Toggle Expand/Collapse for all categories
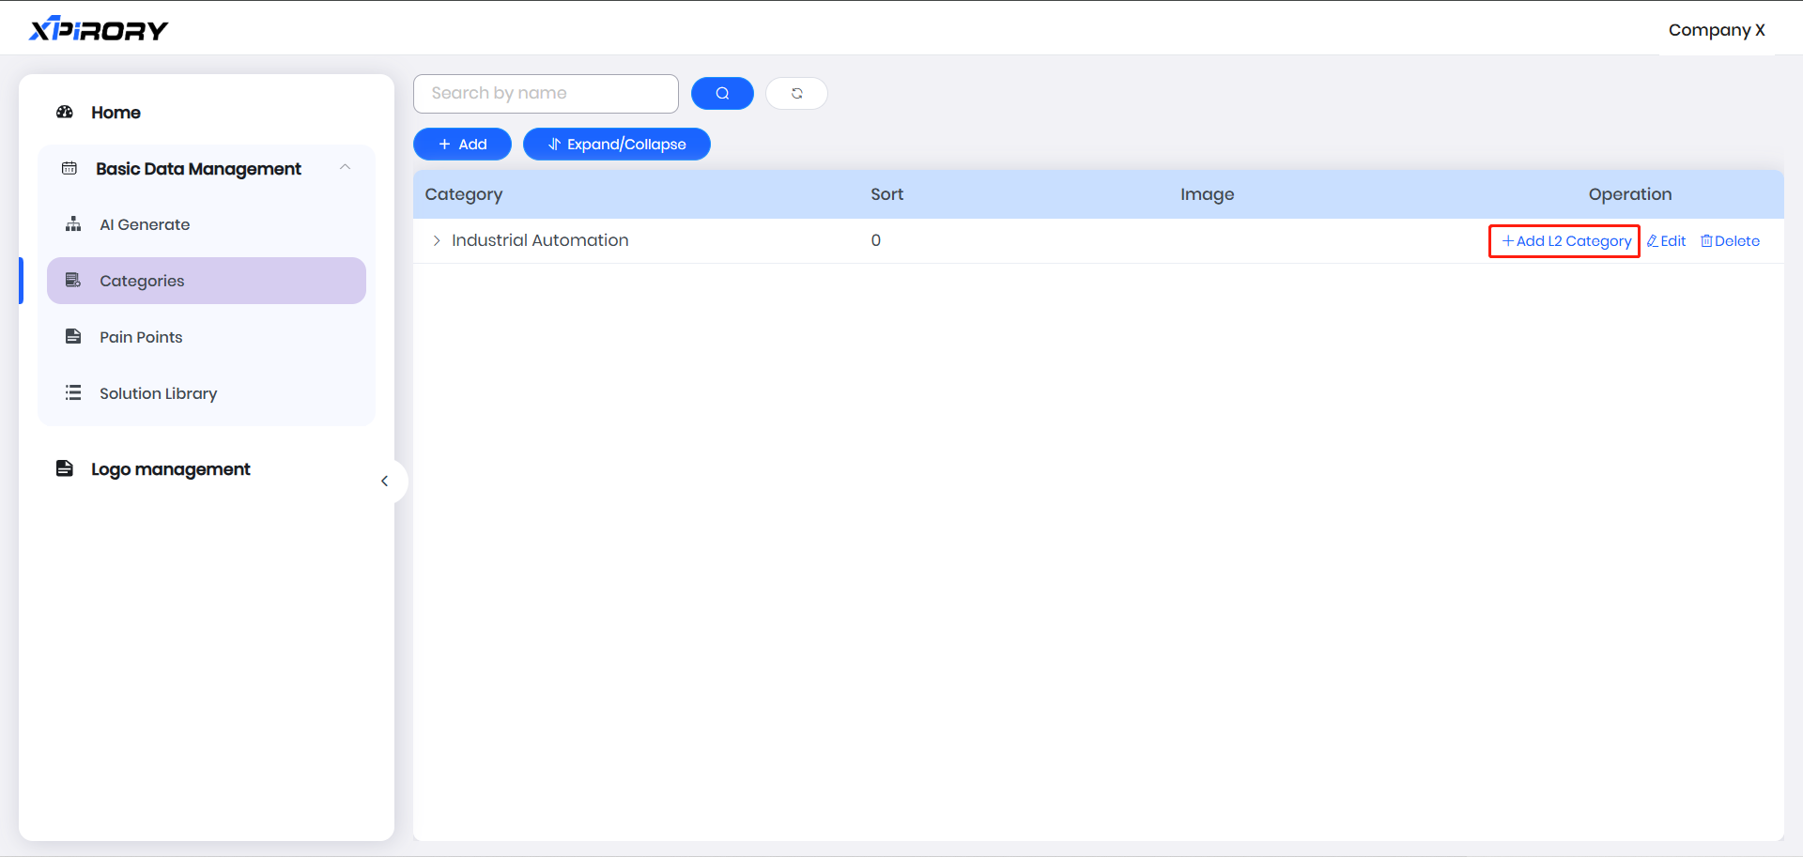Viewport: 1803px width, 857px height. [x=616, y=145]
